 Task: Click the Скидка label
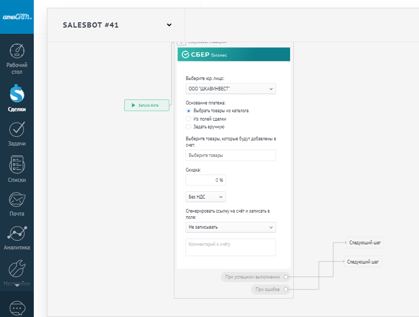click(x=193, y=170)
